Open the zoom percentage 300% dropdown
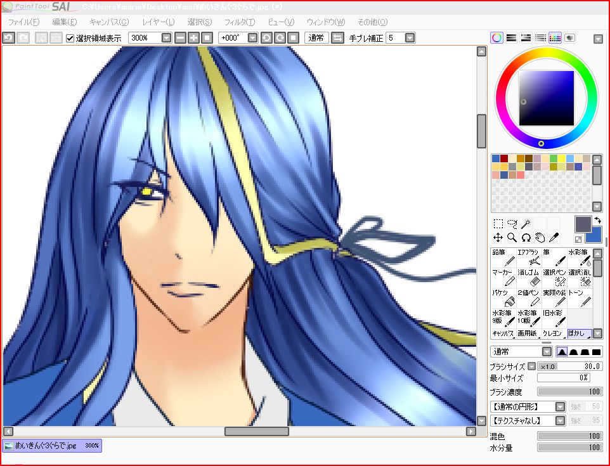The height and width of the screenshot is (466, 610). (166, 38)
